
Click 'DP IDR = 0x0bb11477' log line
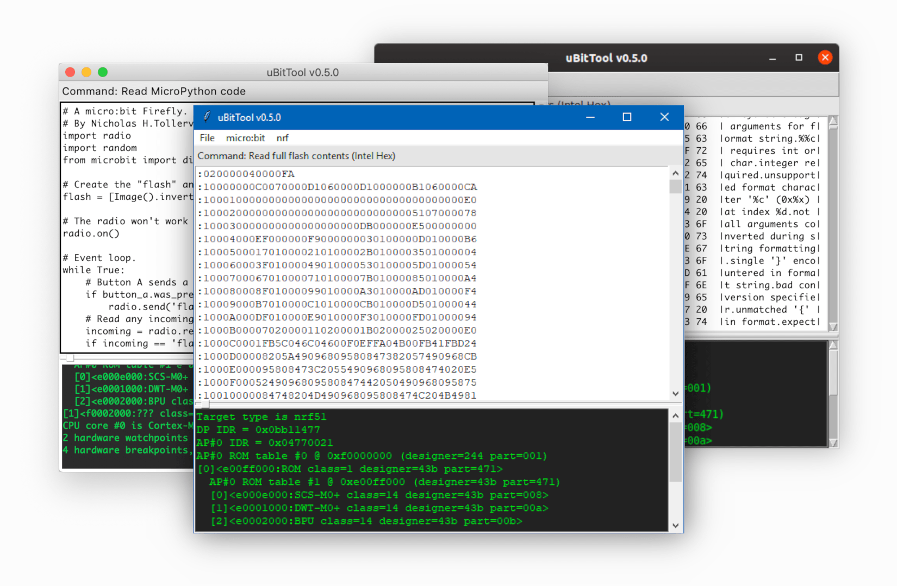coord(258,430)
